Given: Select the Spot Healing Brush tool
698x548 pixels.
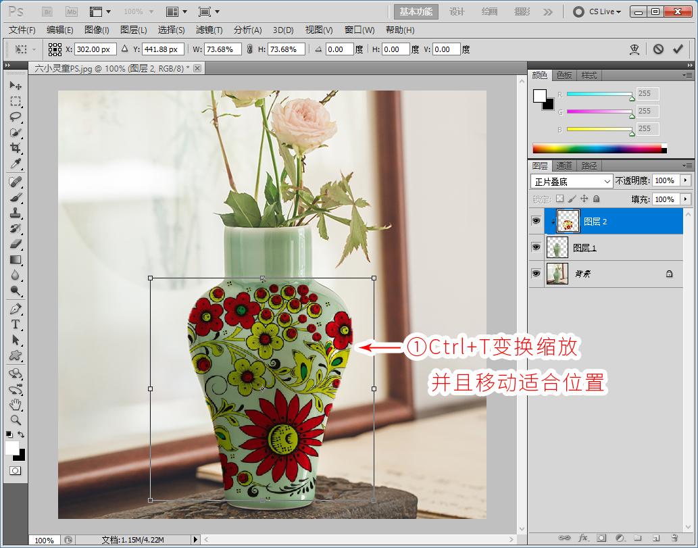Looking at the screenshot, I should (16, 182).
